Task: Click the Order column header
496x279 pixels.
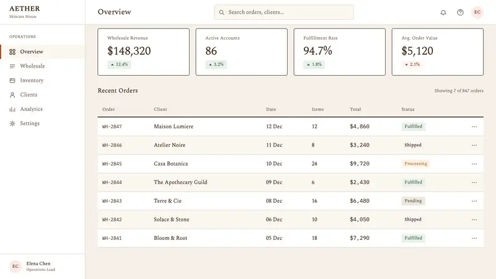Action: 108,109
